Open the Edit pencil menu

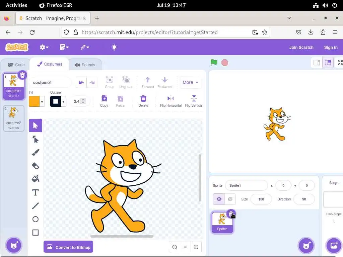click(85, 47)
